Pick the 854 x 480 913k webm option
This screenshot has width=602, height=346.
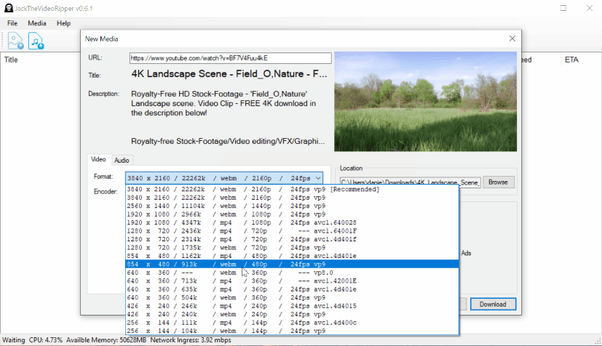[292, 265]
